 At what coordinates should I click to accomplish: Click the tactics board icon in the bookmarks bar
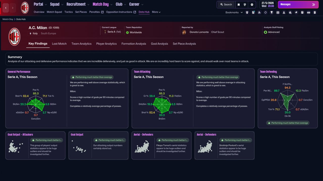253,12
